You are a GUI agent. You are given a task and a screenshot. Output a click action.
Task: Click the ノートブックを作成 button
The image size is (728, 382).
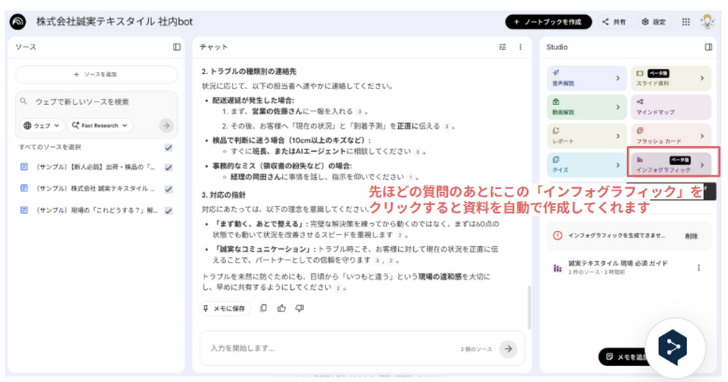(x=548, y=22)
